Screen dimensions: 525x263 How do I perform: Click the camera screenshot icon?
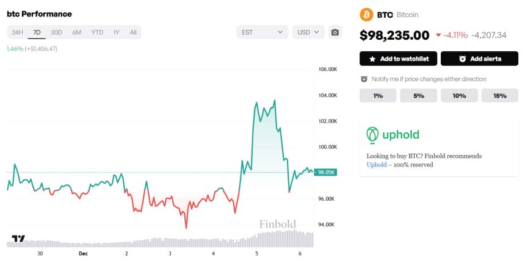point(335,32)
